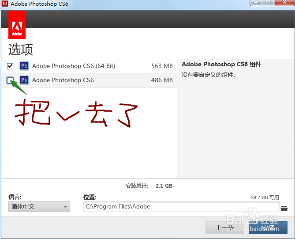Click the Ps icon in the 486 MB row

coord(24,80)
